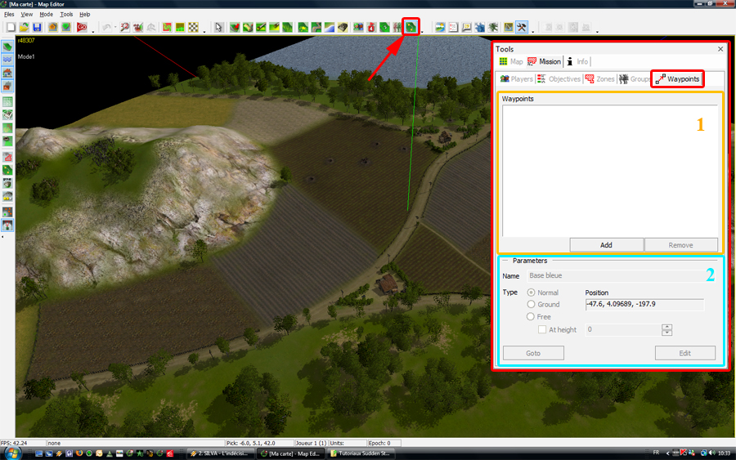Screen dimensions: 736x460
Task: Open the Players sub-tab
Action: point(516,78)
